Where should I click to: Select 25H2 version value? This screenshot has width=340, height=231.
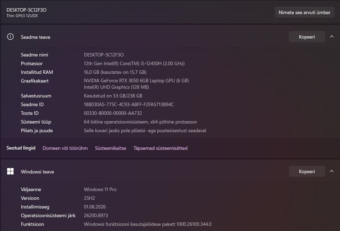(x=89, y=198)
